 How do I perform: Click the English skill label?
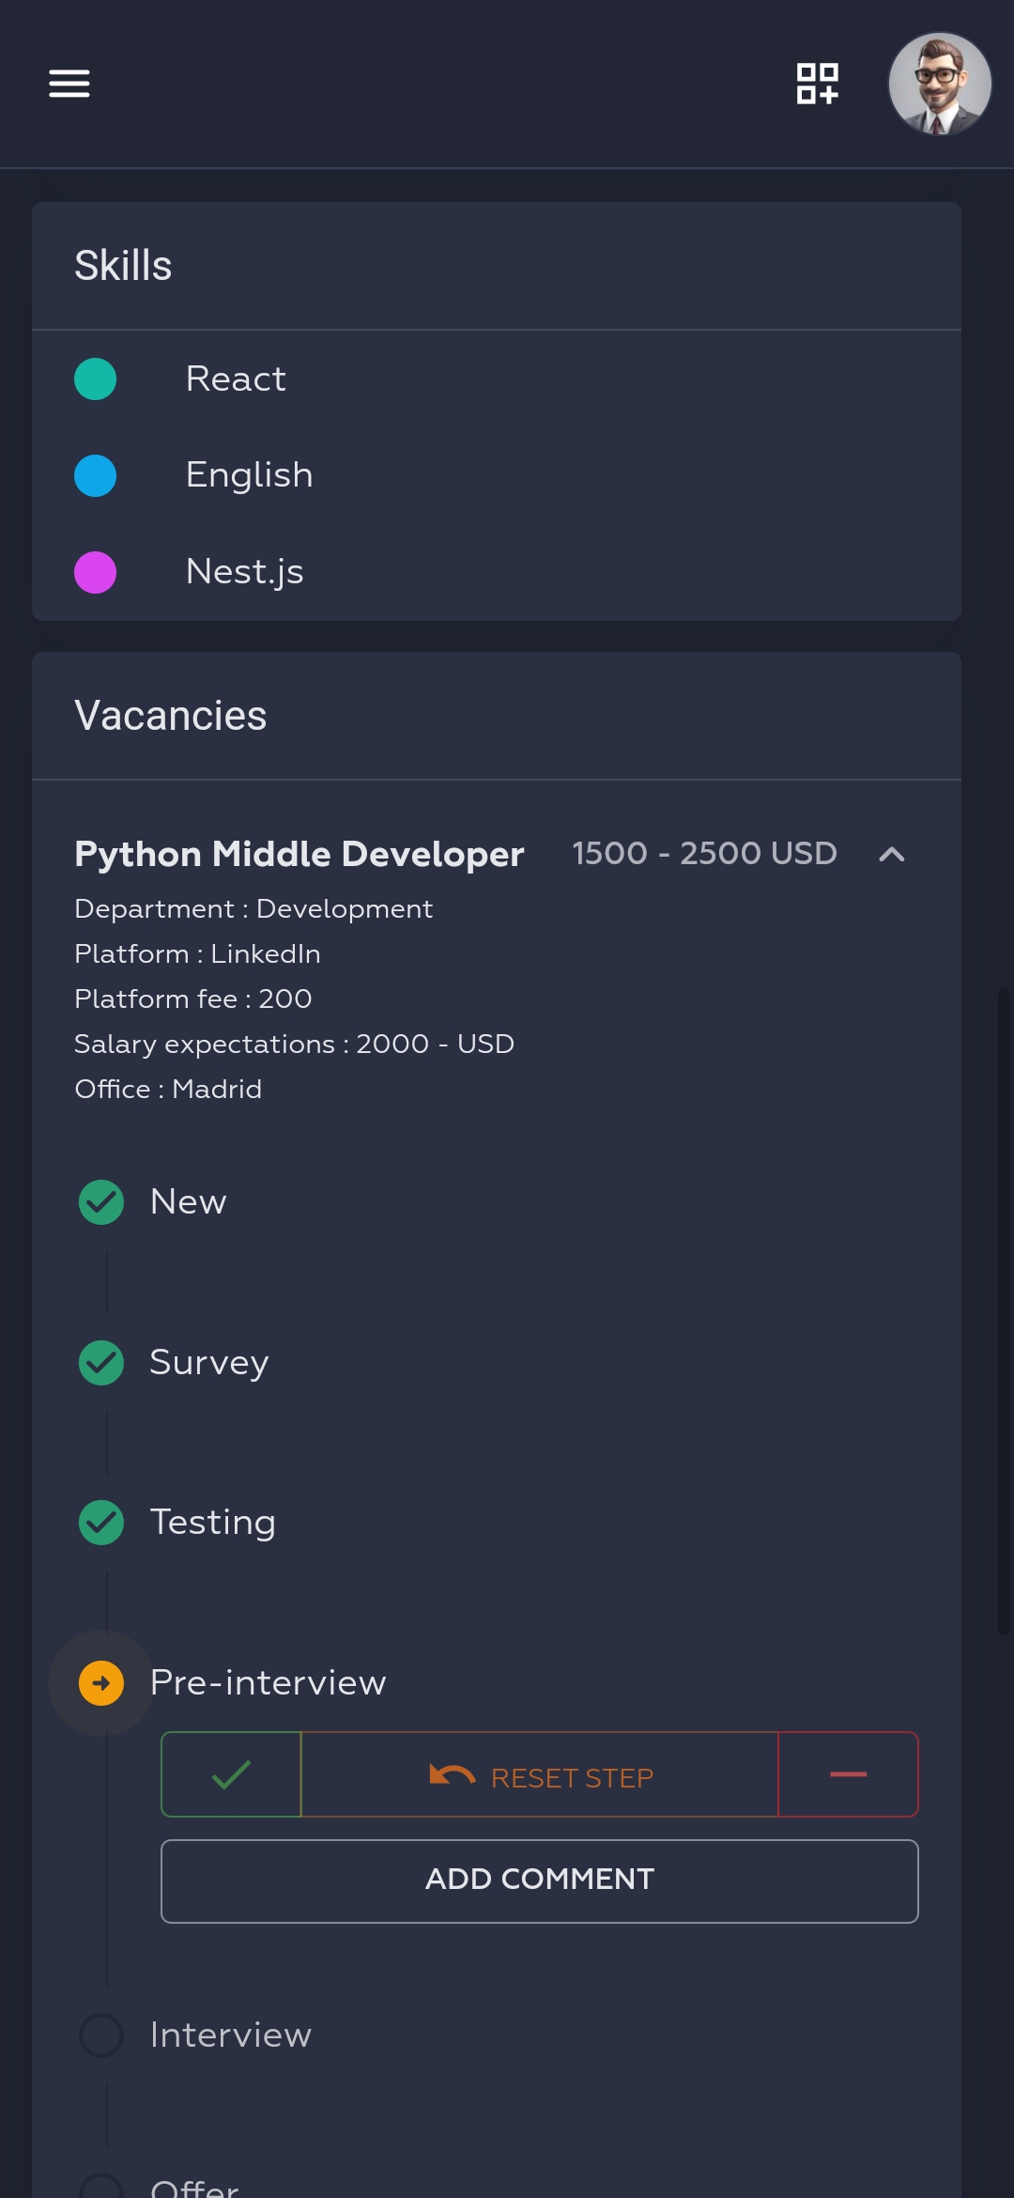point(249,475)
